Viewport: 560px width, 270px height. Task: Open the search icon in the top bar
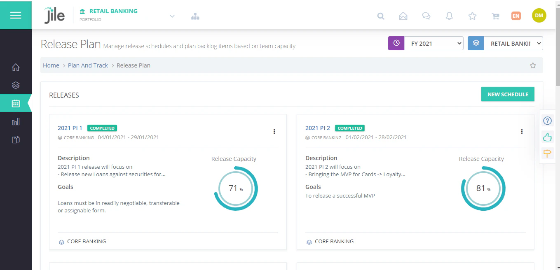click(x=380, y=16)
